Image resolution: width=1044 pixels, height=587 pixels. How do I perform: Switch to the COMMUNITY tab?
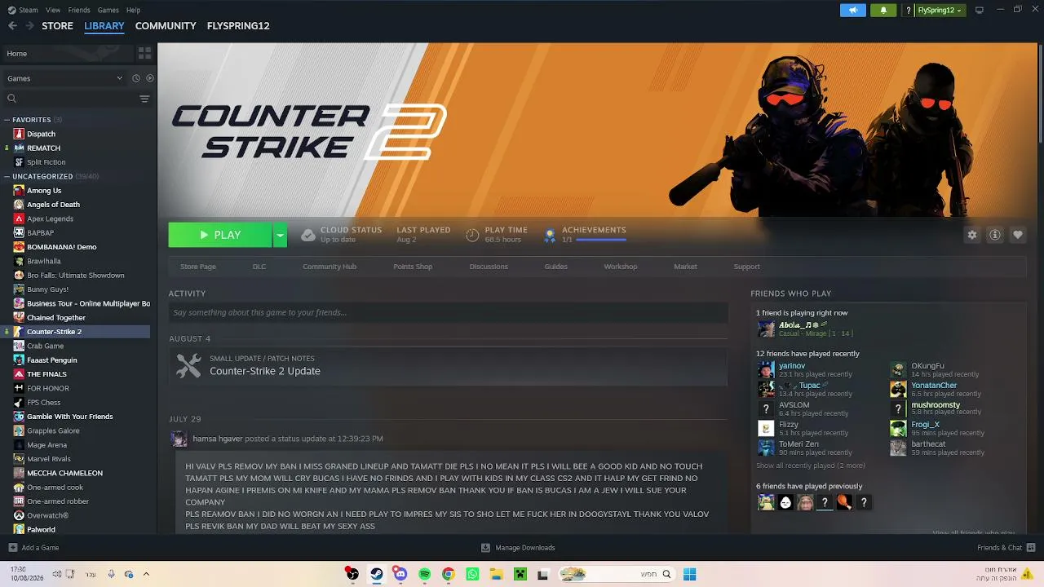(x=166, y=26)
